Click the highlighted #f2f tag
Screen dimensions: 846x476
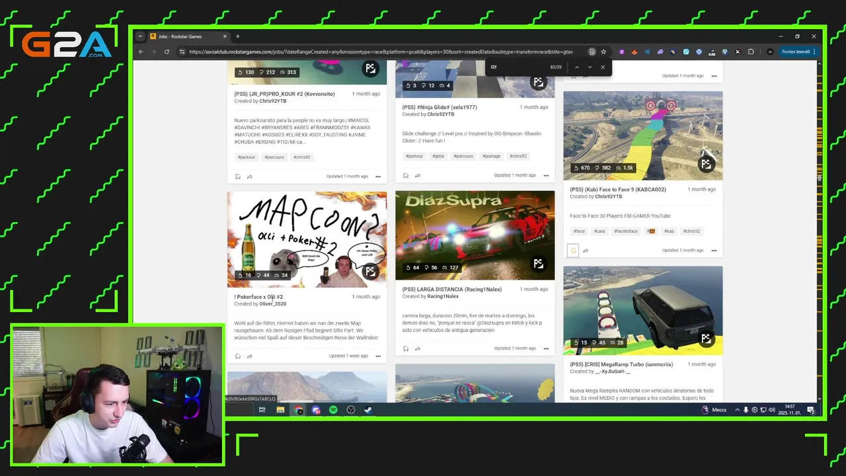(x=651, y=231)
